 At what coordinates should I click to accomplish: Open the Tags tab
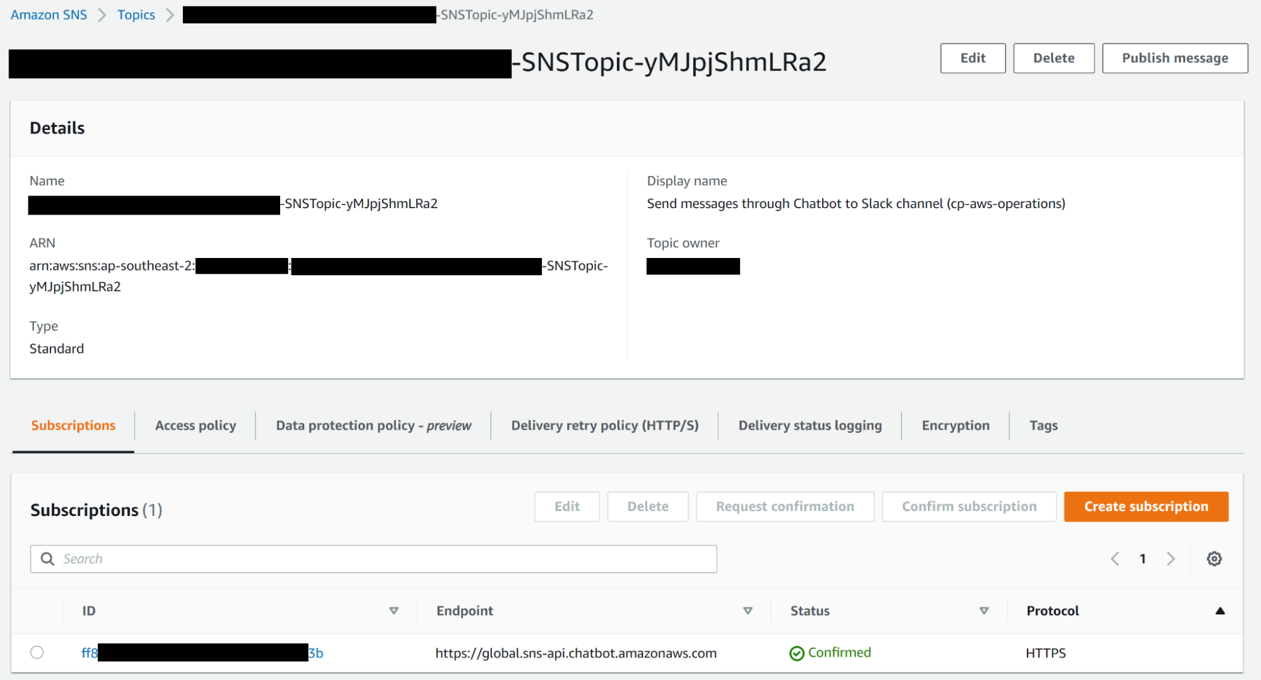click(x=1043, y=425)
